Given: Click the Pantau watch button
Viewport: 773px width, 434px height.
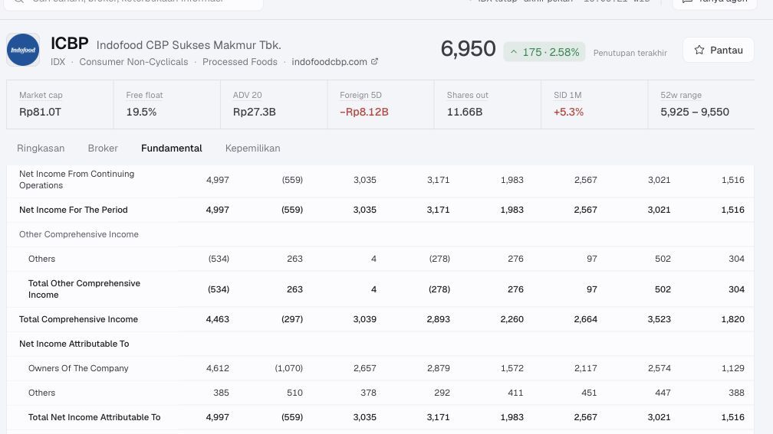Looking at the screenshot, I should pyautogui.click(x=719, y=50).
